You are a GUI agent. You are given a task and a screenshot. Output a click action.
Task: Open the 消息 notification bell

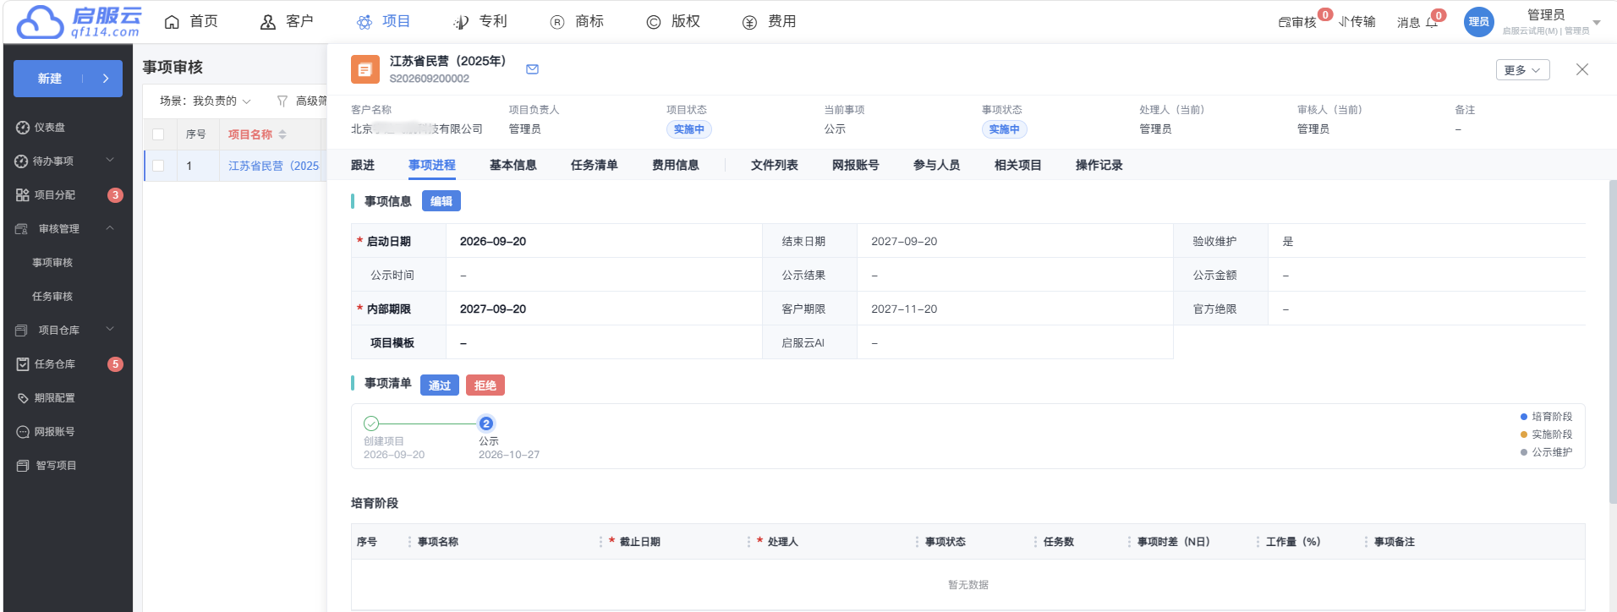pos(1432,22)
